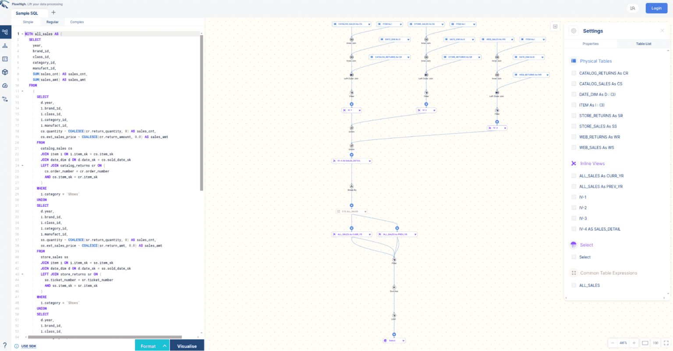Expand the CATALOG_SALES As CS node dropdown

coord(368,24)
